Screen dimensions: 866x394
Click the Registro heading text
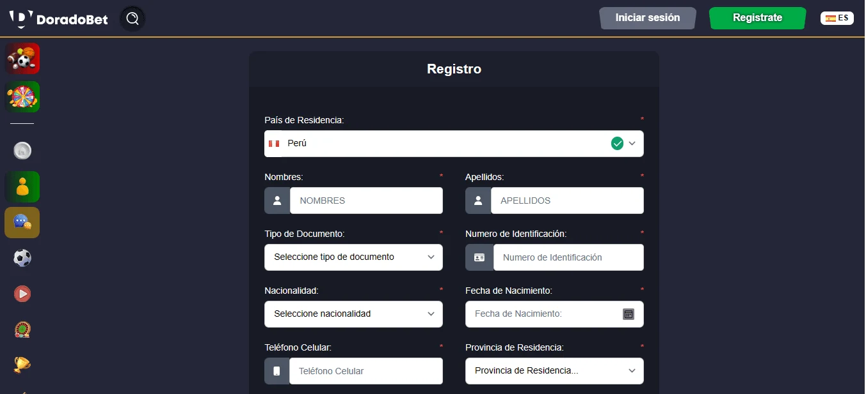454,69
